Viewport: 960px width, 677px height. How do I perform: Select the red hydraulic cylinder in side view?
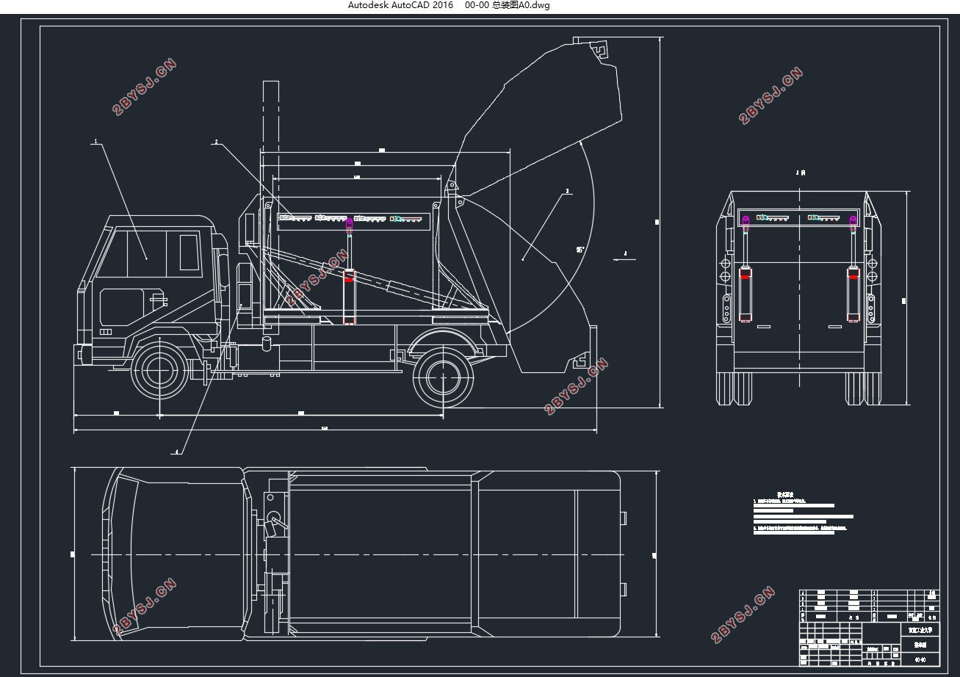pos(350,297)
